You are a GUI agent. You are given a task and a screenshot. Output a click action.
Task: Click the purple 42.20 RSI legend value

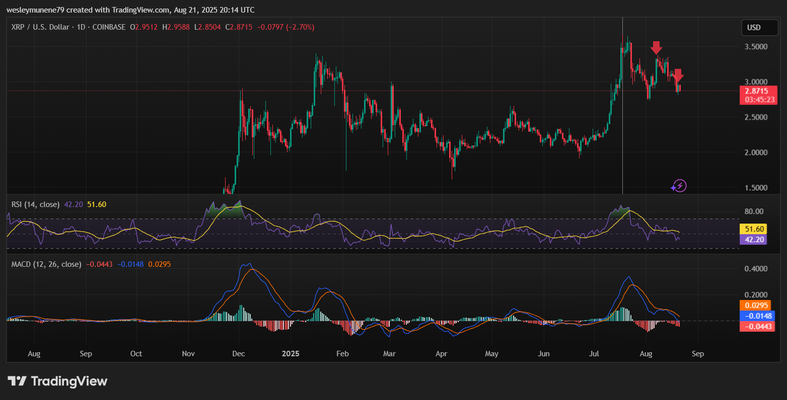tap(74, 205)
